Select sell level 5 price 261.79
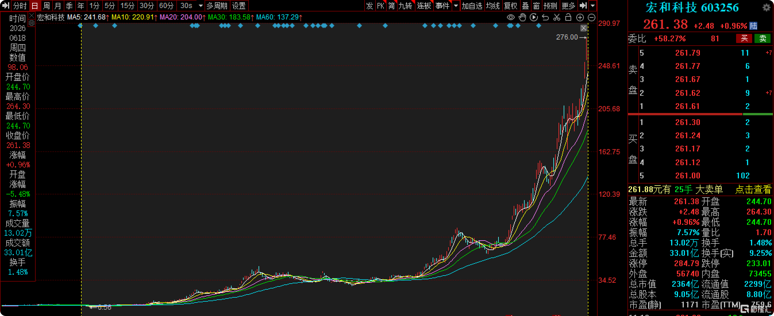The image size is (774, 316). (x=688, y=53)
